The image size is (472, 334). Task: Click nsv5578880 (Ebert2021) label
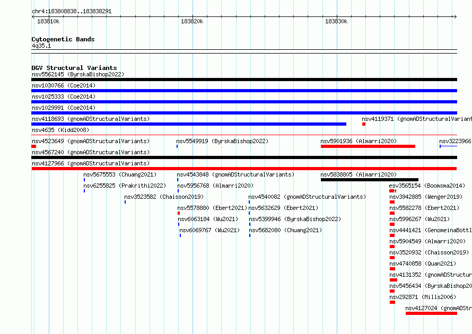[x=212, y=208]
